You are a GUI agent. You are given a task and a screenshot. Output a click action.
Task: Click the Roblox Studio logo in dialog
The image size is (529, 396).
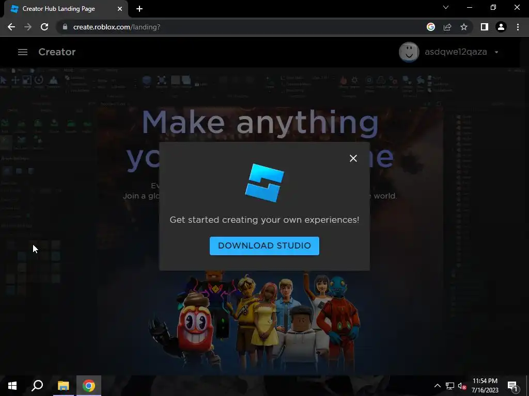pyautogui.click(x=264, y=183)
